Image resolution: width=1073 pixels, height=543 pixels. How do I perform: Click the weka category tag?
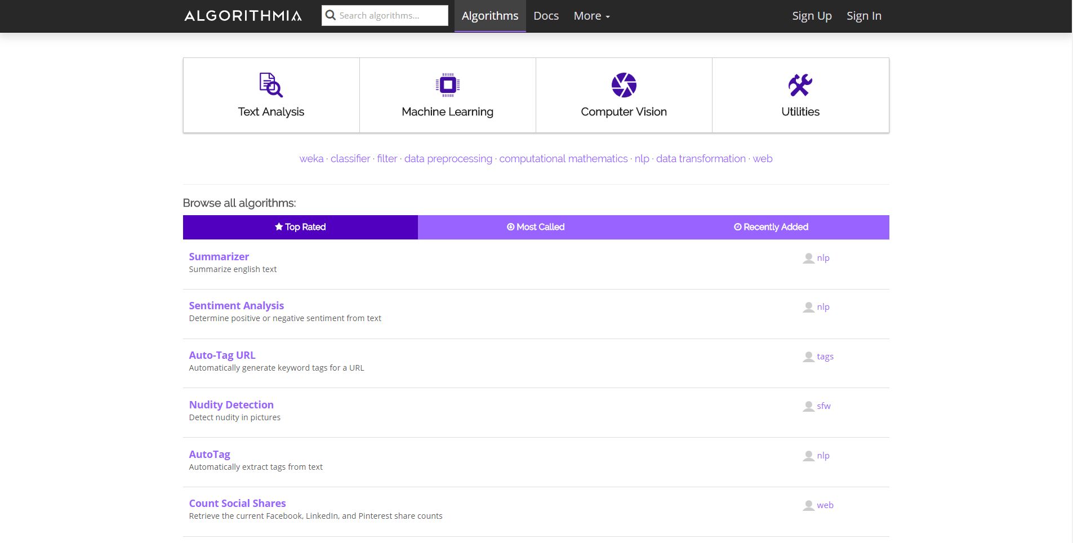coord(310,158)
